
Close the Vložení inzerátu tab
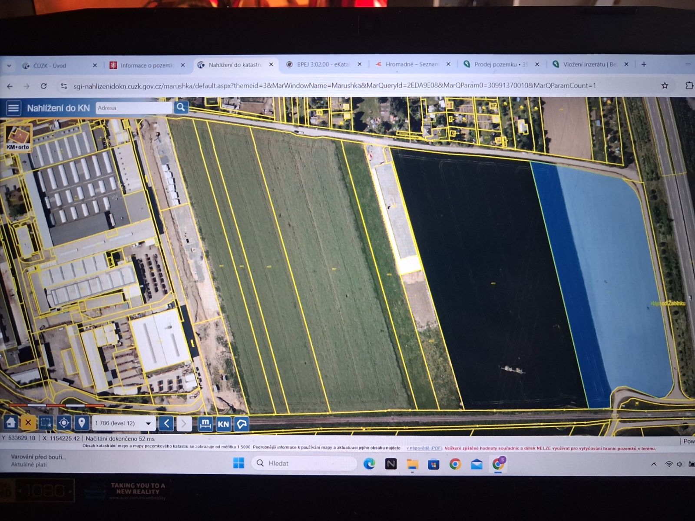click(626, 64)
